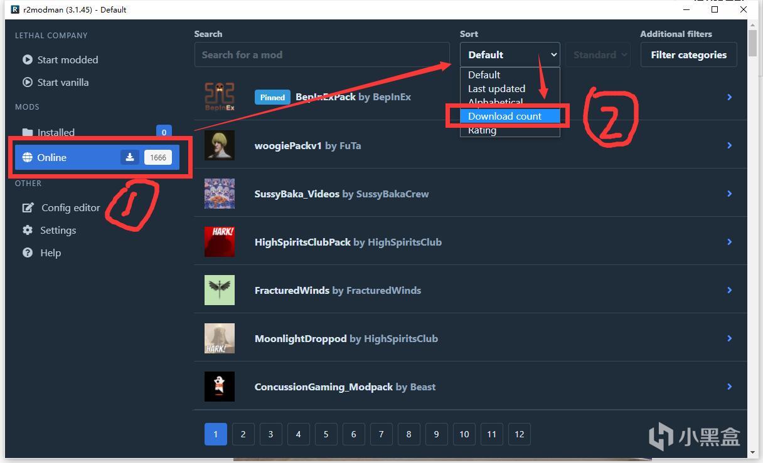Go to page 12 of results
The height and width of the screenshot is (463, 763).
coord(519,434)
